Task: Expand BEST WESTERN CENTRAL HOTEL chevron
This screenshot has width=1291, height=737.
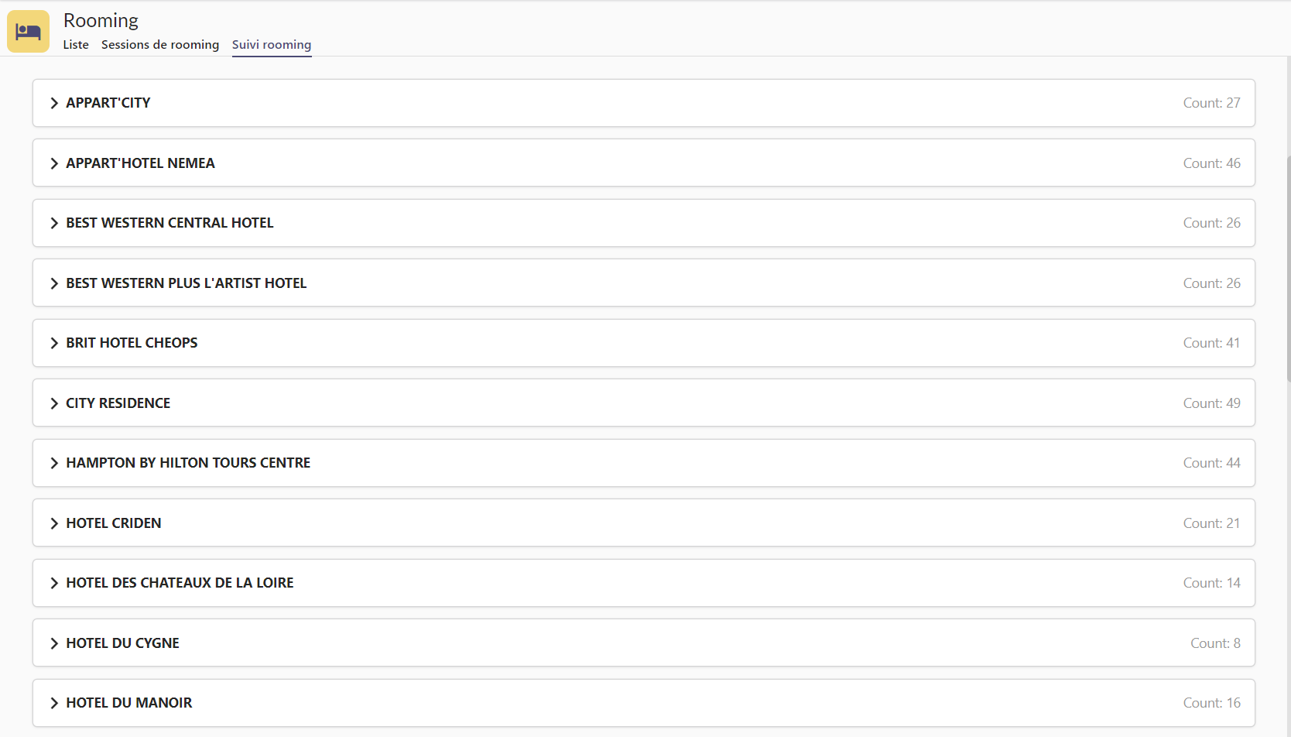Action: 54,223
